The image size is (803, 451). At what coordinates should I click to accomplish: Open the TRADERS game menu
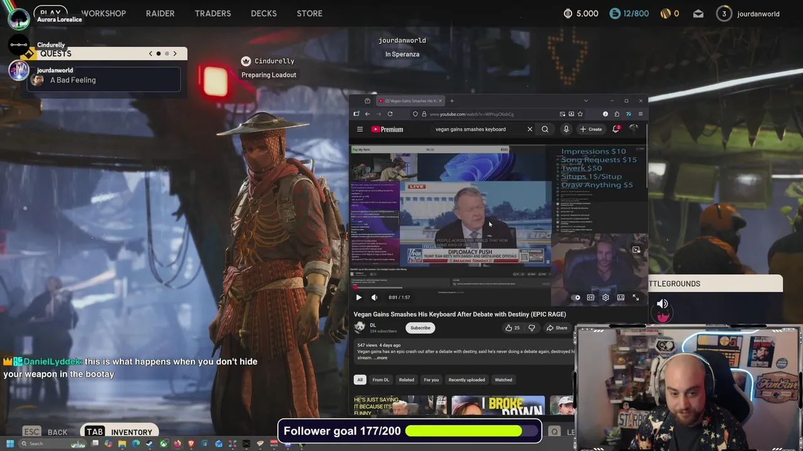coord(213,13)
